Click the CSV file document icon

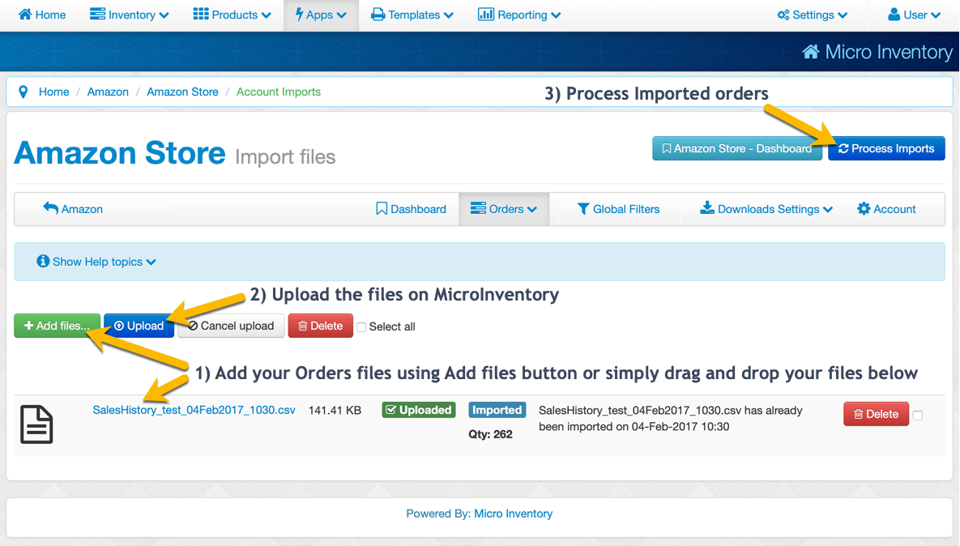[36, 424]
